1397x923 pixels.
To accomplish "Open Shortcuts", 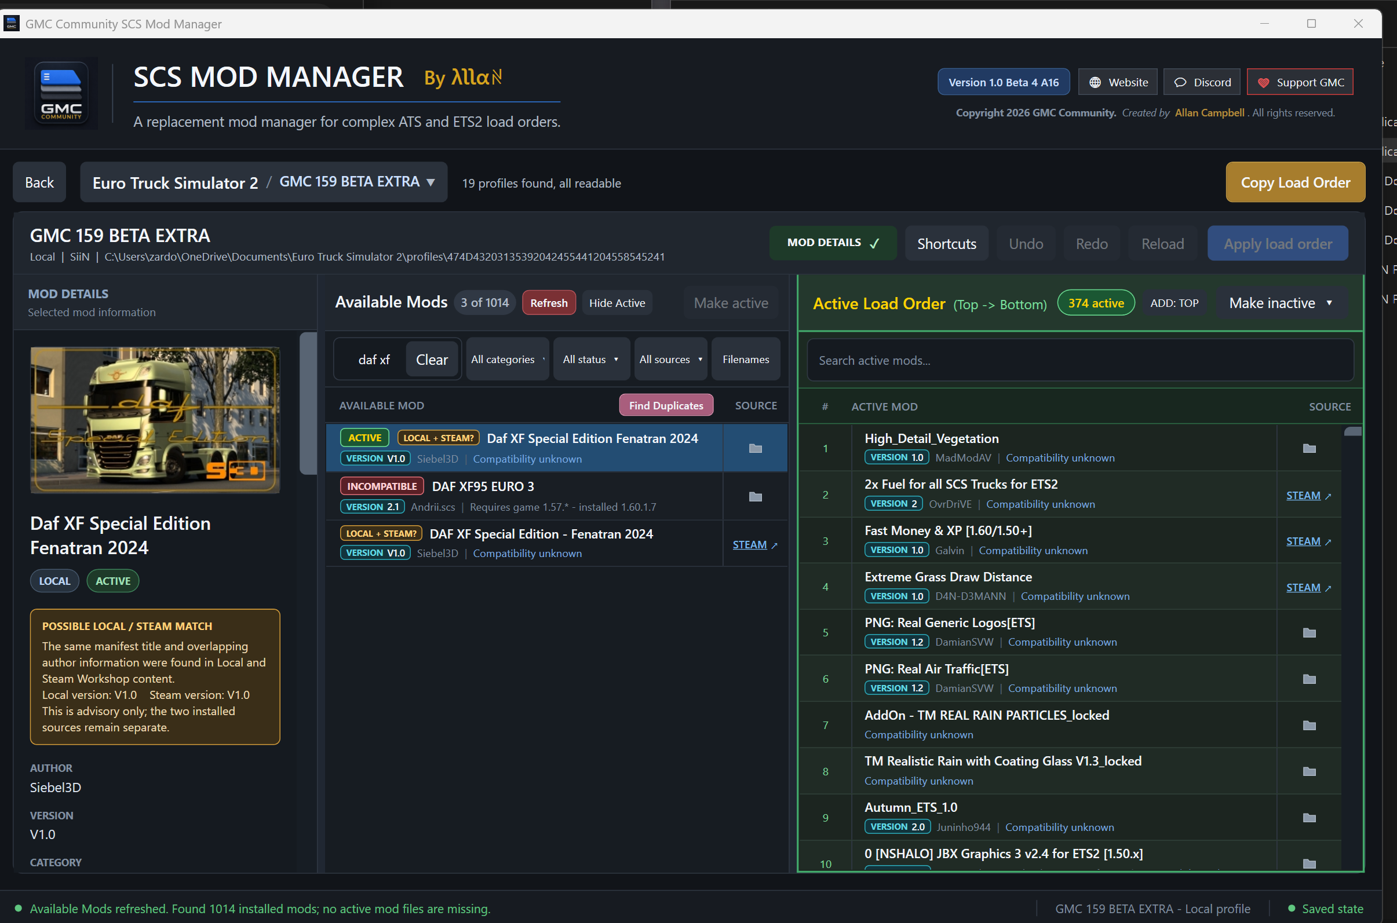I will pos(946,243).
